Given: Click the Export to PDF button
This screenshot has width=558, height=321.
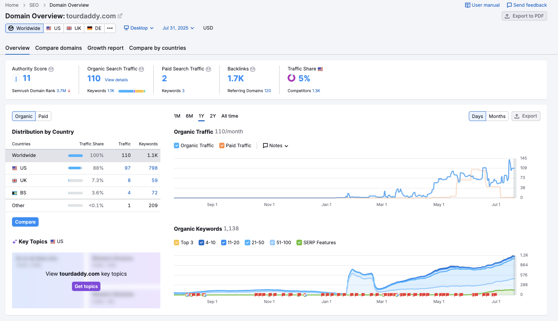Looking at the screenshot, I should 524,16.
